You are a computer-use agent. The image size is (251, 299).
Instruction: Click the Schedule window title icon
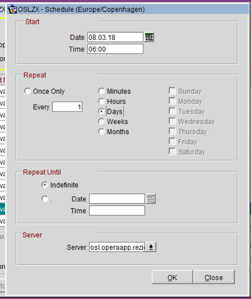click(x=13, y=9)
